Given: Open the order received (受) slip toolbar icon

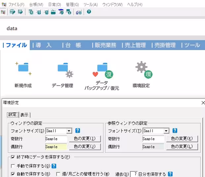Looking at the screenshot, I should click(38, 12).
